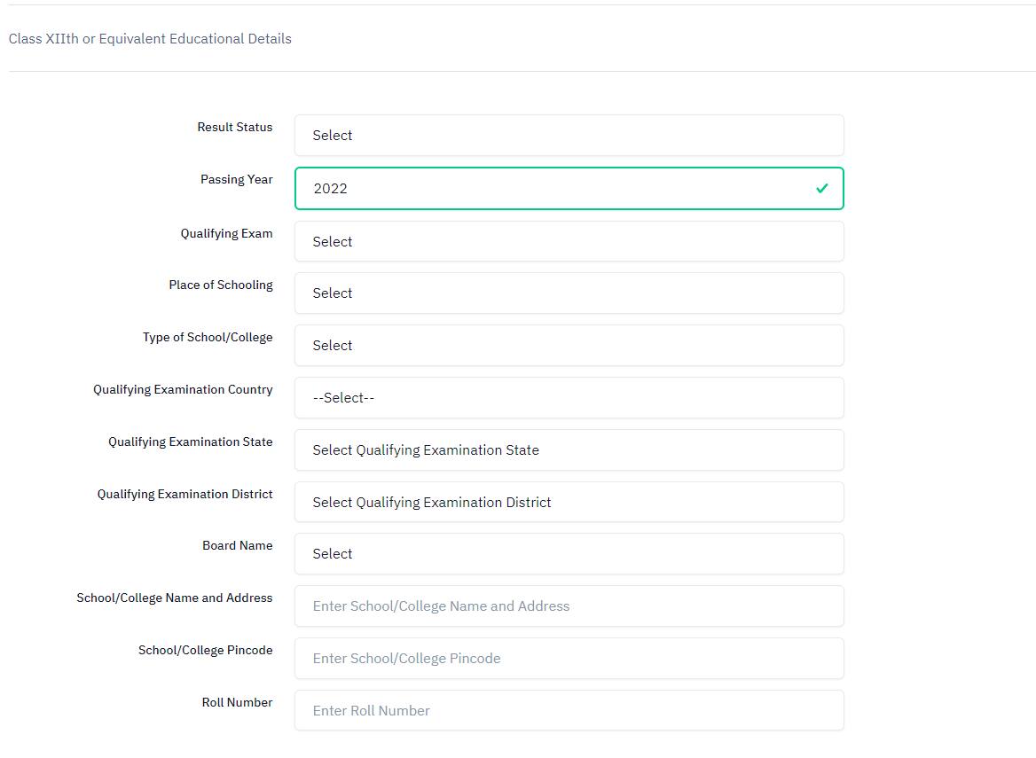
Task: Click the Passing Year label
Action: [236, 178]
